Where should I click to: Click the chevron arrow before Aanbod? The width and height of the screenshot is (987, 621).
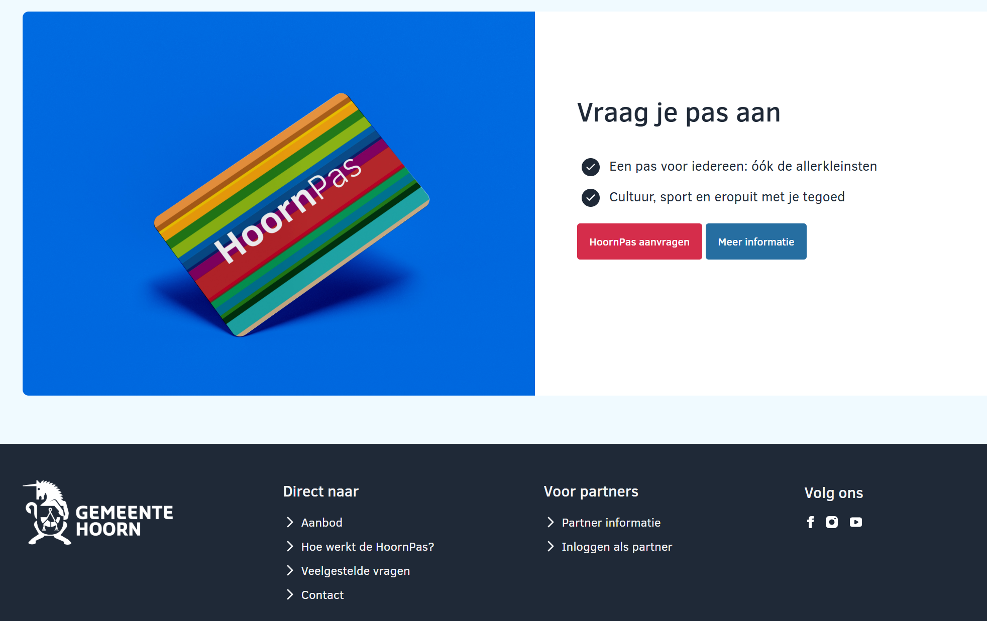click(290, 523)
